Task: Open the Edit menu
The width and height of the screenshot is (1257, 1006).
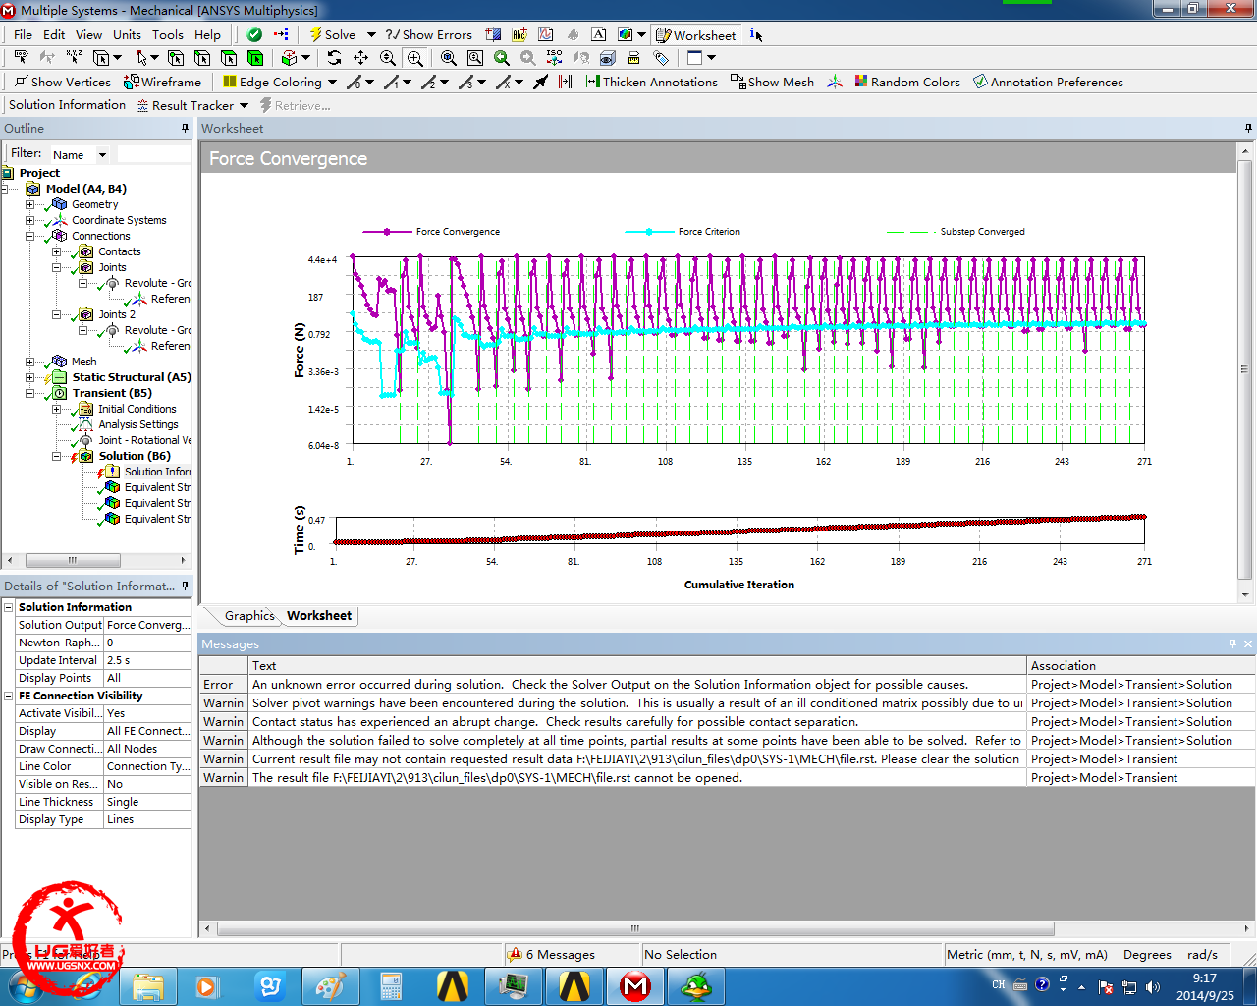Action: click(54, 34)
